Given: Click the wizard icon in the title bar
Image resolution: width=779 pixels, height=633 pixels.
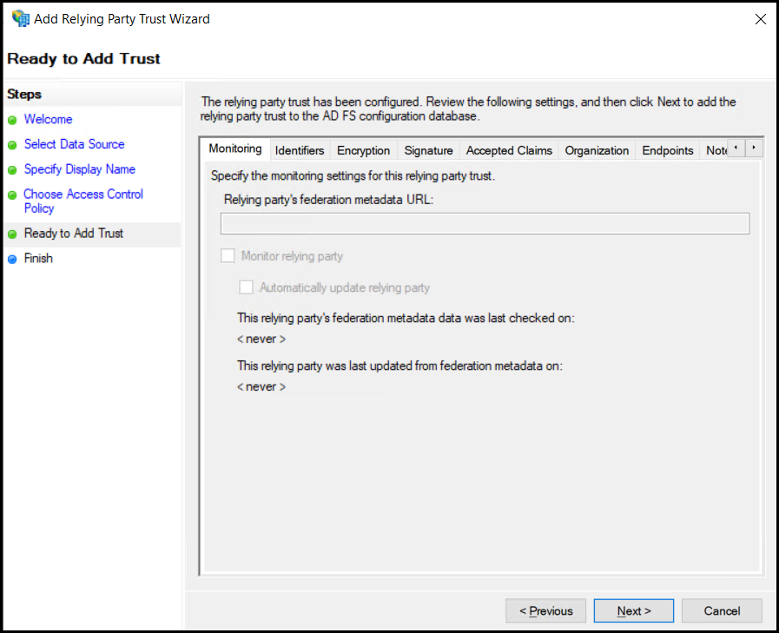Looking at the screenshot, I should coord(20,19).
